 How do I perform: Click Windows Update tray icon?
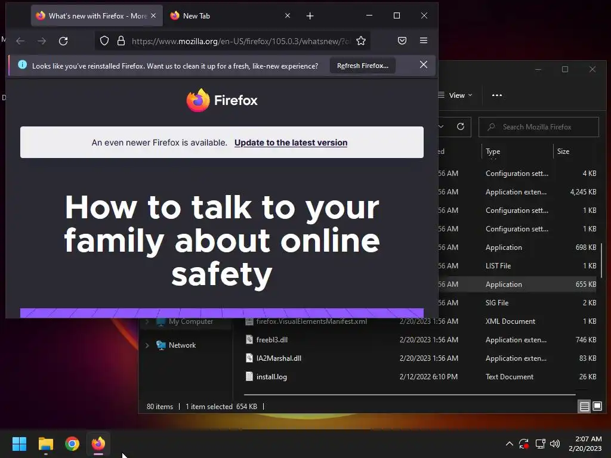coord(524,444)
